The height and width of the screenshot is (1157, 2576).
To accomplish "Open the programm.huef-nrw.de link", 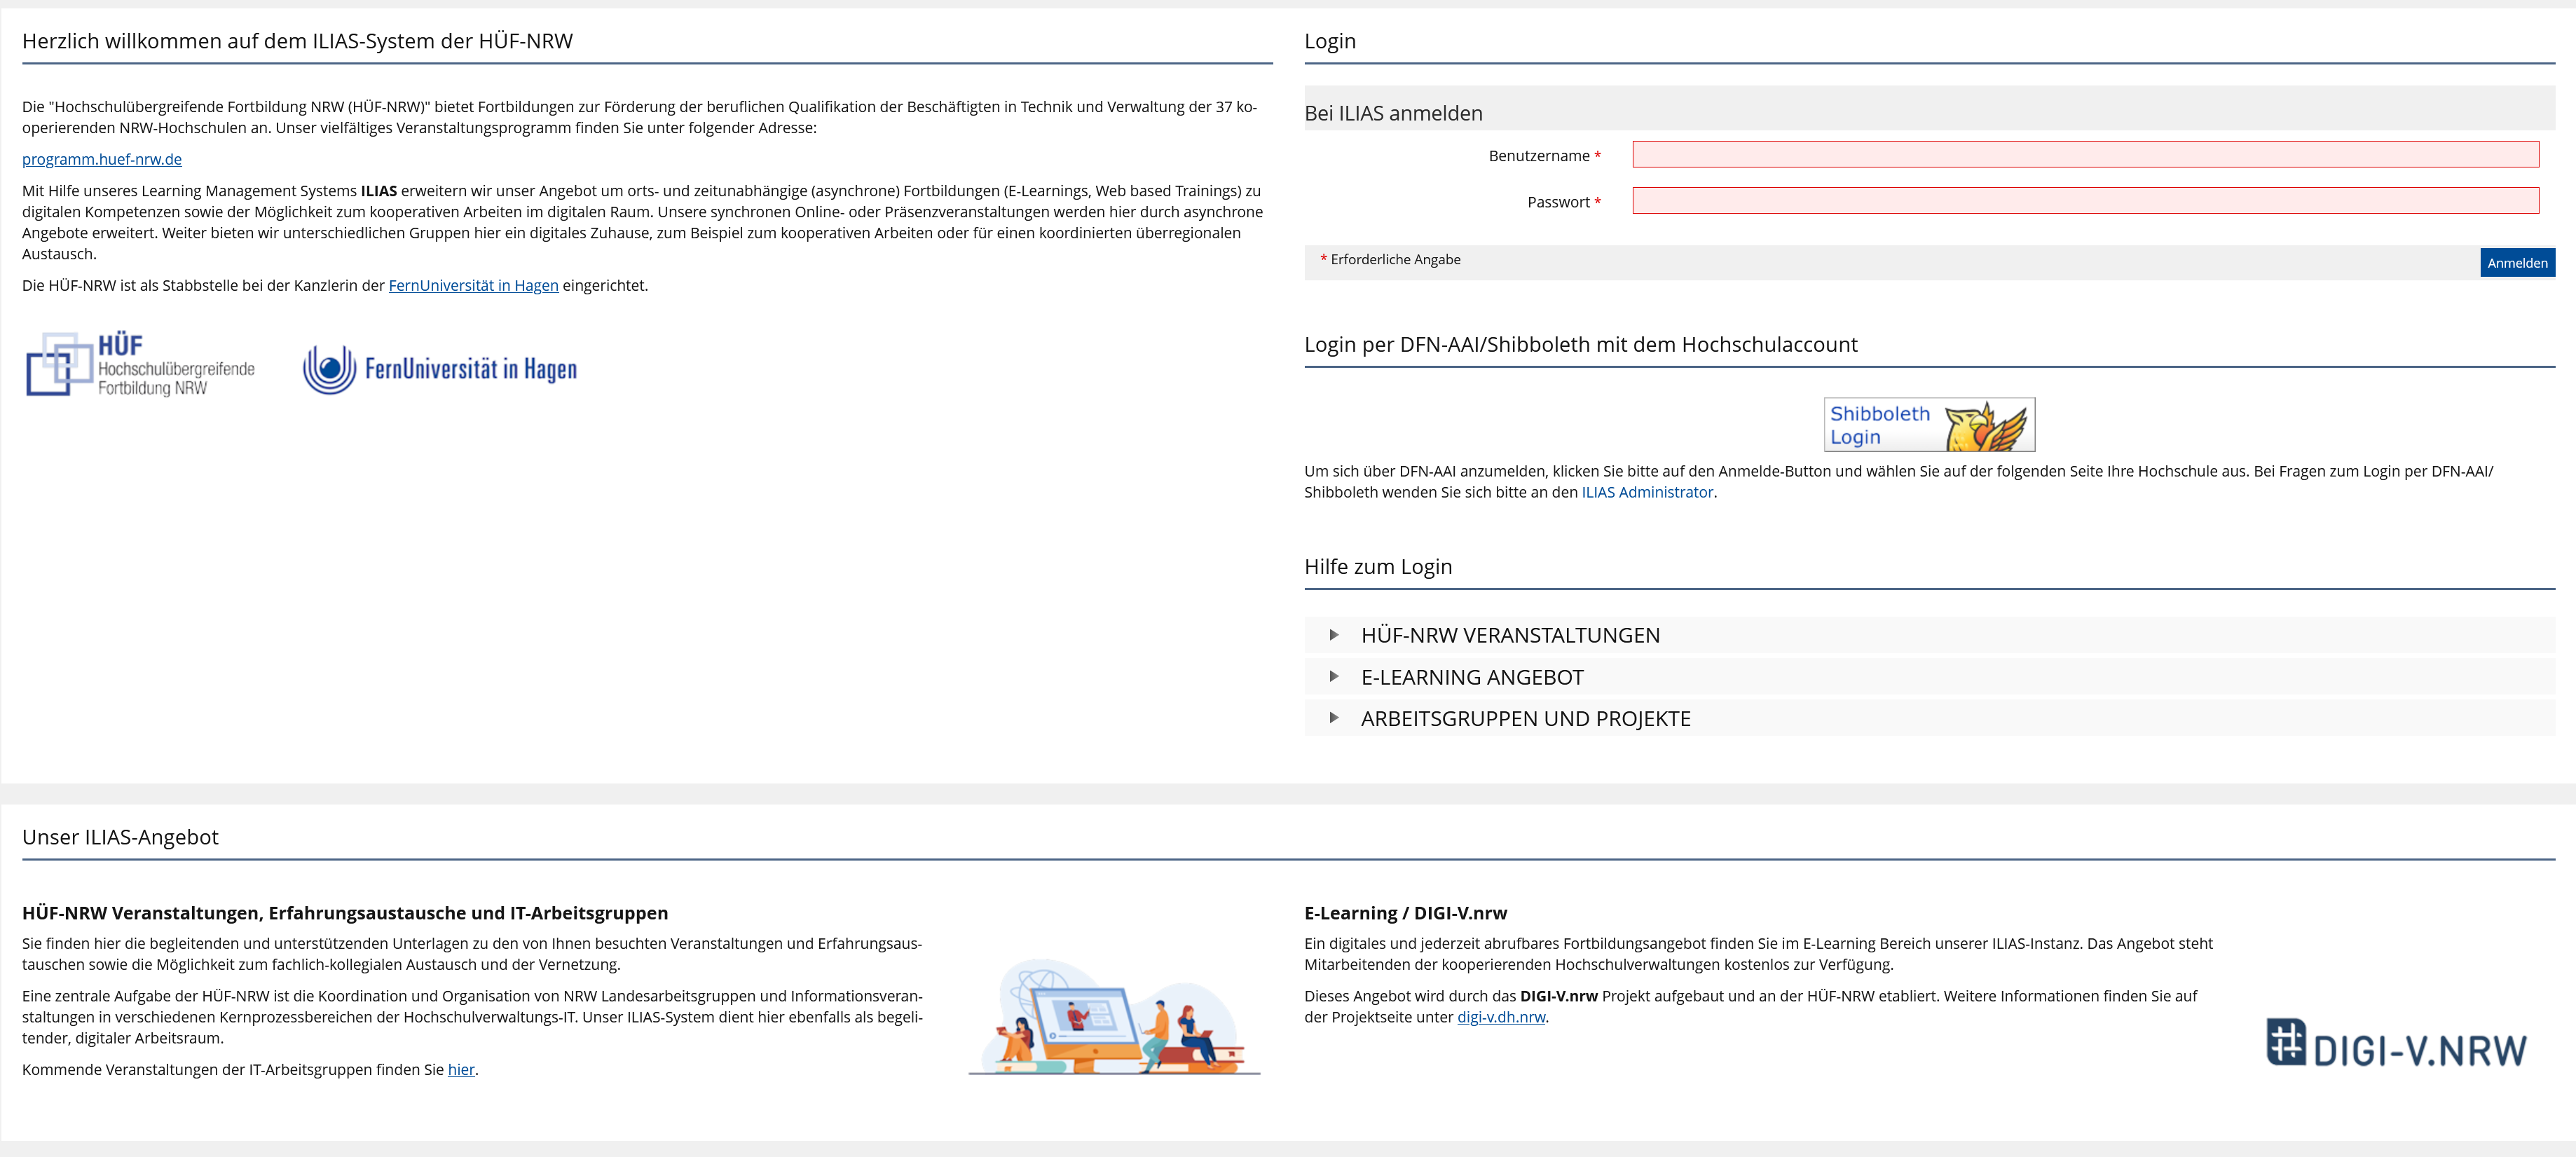I will point(102,159).
